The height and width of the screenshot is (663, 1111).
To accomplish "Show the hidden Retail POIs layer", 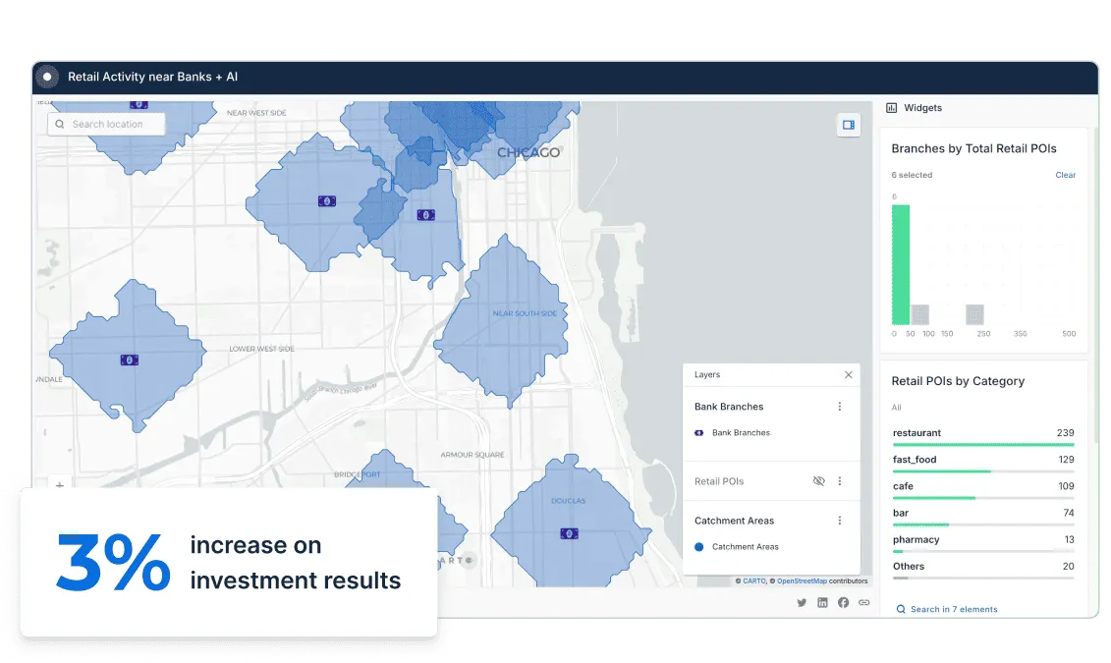I will [x=819, y=481].
